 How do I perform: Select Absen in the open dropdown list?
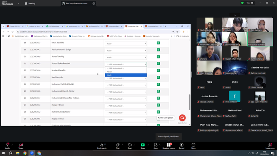[126, 71]
